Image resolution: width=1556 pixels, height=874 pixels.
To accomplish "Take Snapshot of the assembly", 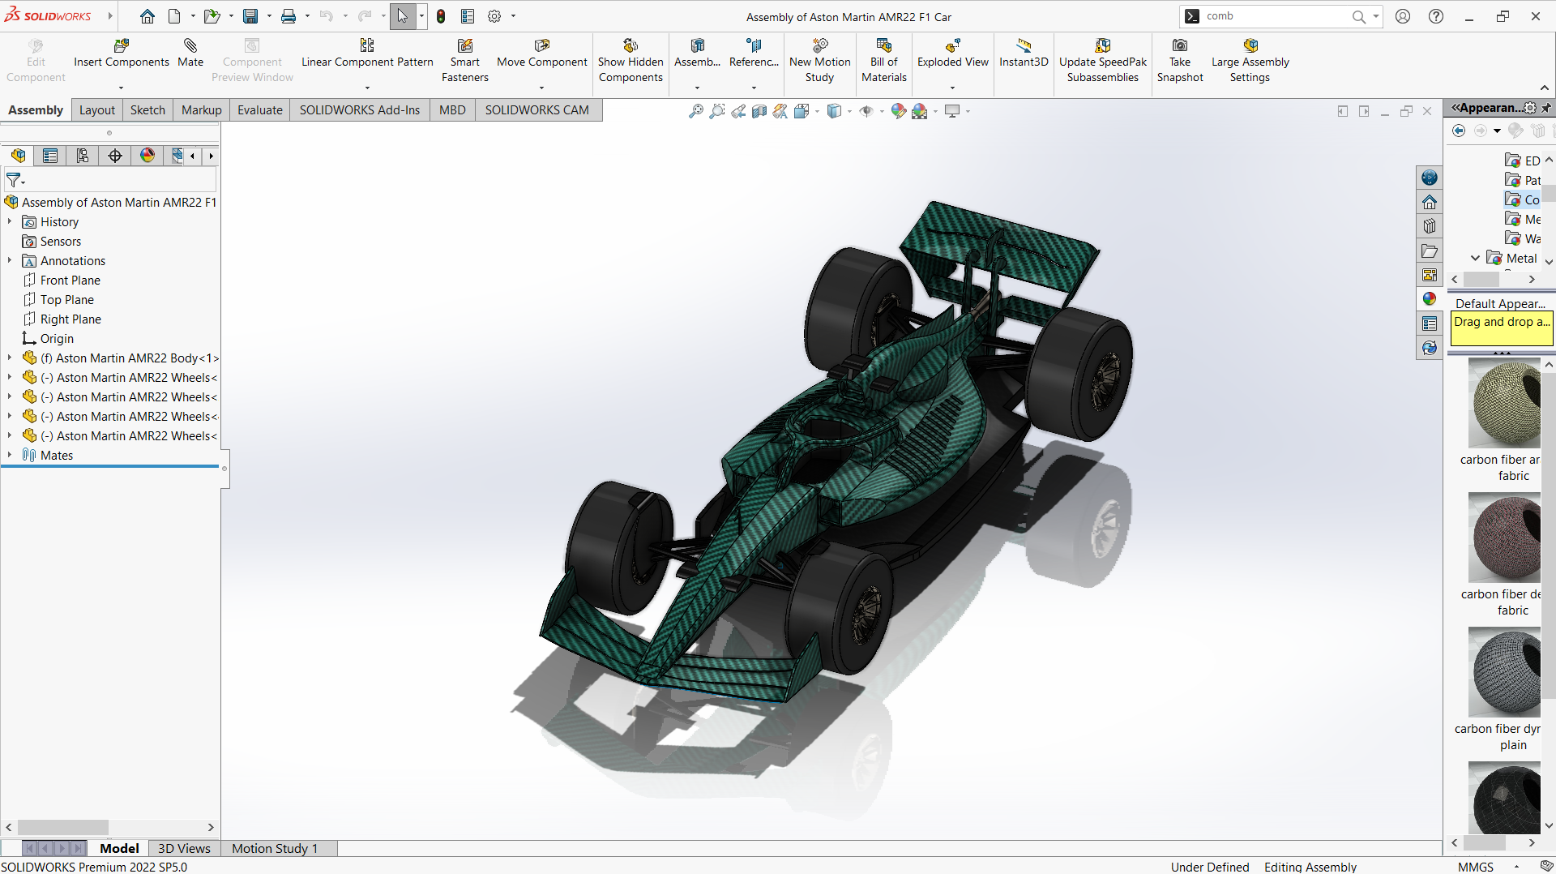I will (1180, 61).
